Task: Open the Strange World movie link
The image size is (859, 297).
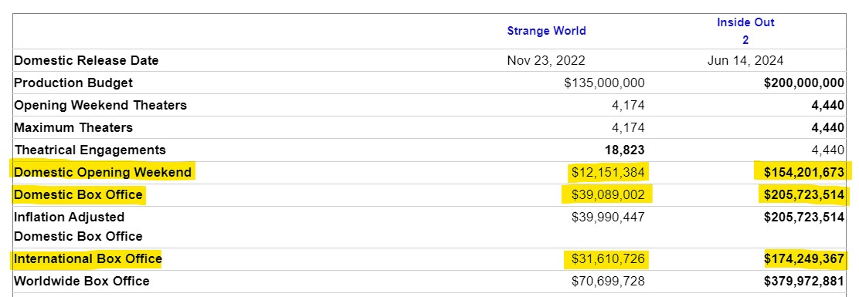Action: point(546,31)
